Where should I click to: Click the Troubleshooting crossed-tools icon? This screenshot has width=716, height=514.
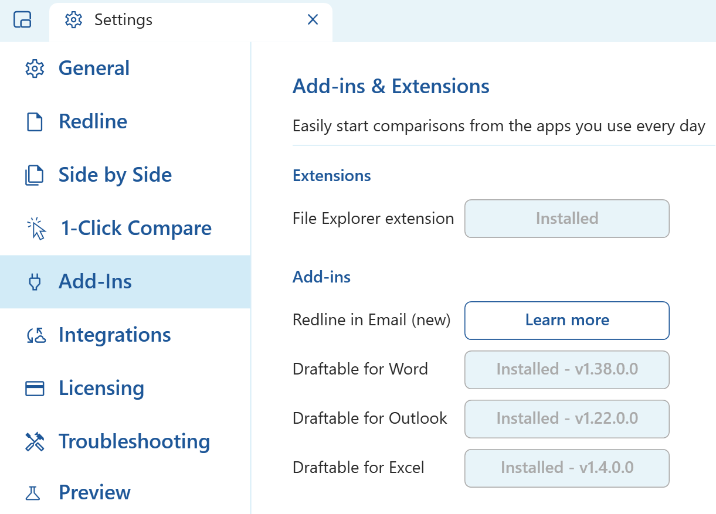click(35, 441)
